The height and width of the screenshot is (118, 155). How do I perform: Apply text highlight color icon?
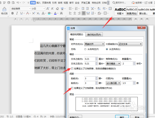49,13
